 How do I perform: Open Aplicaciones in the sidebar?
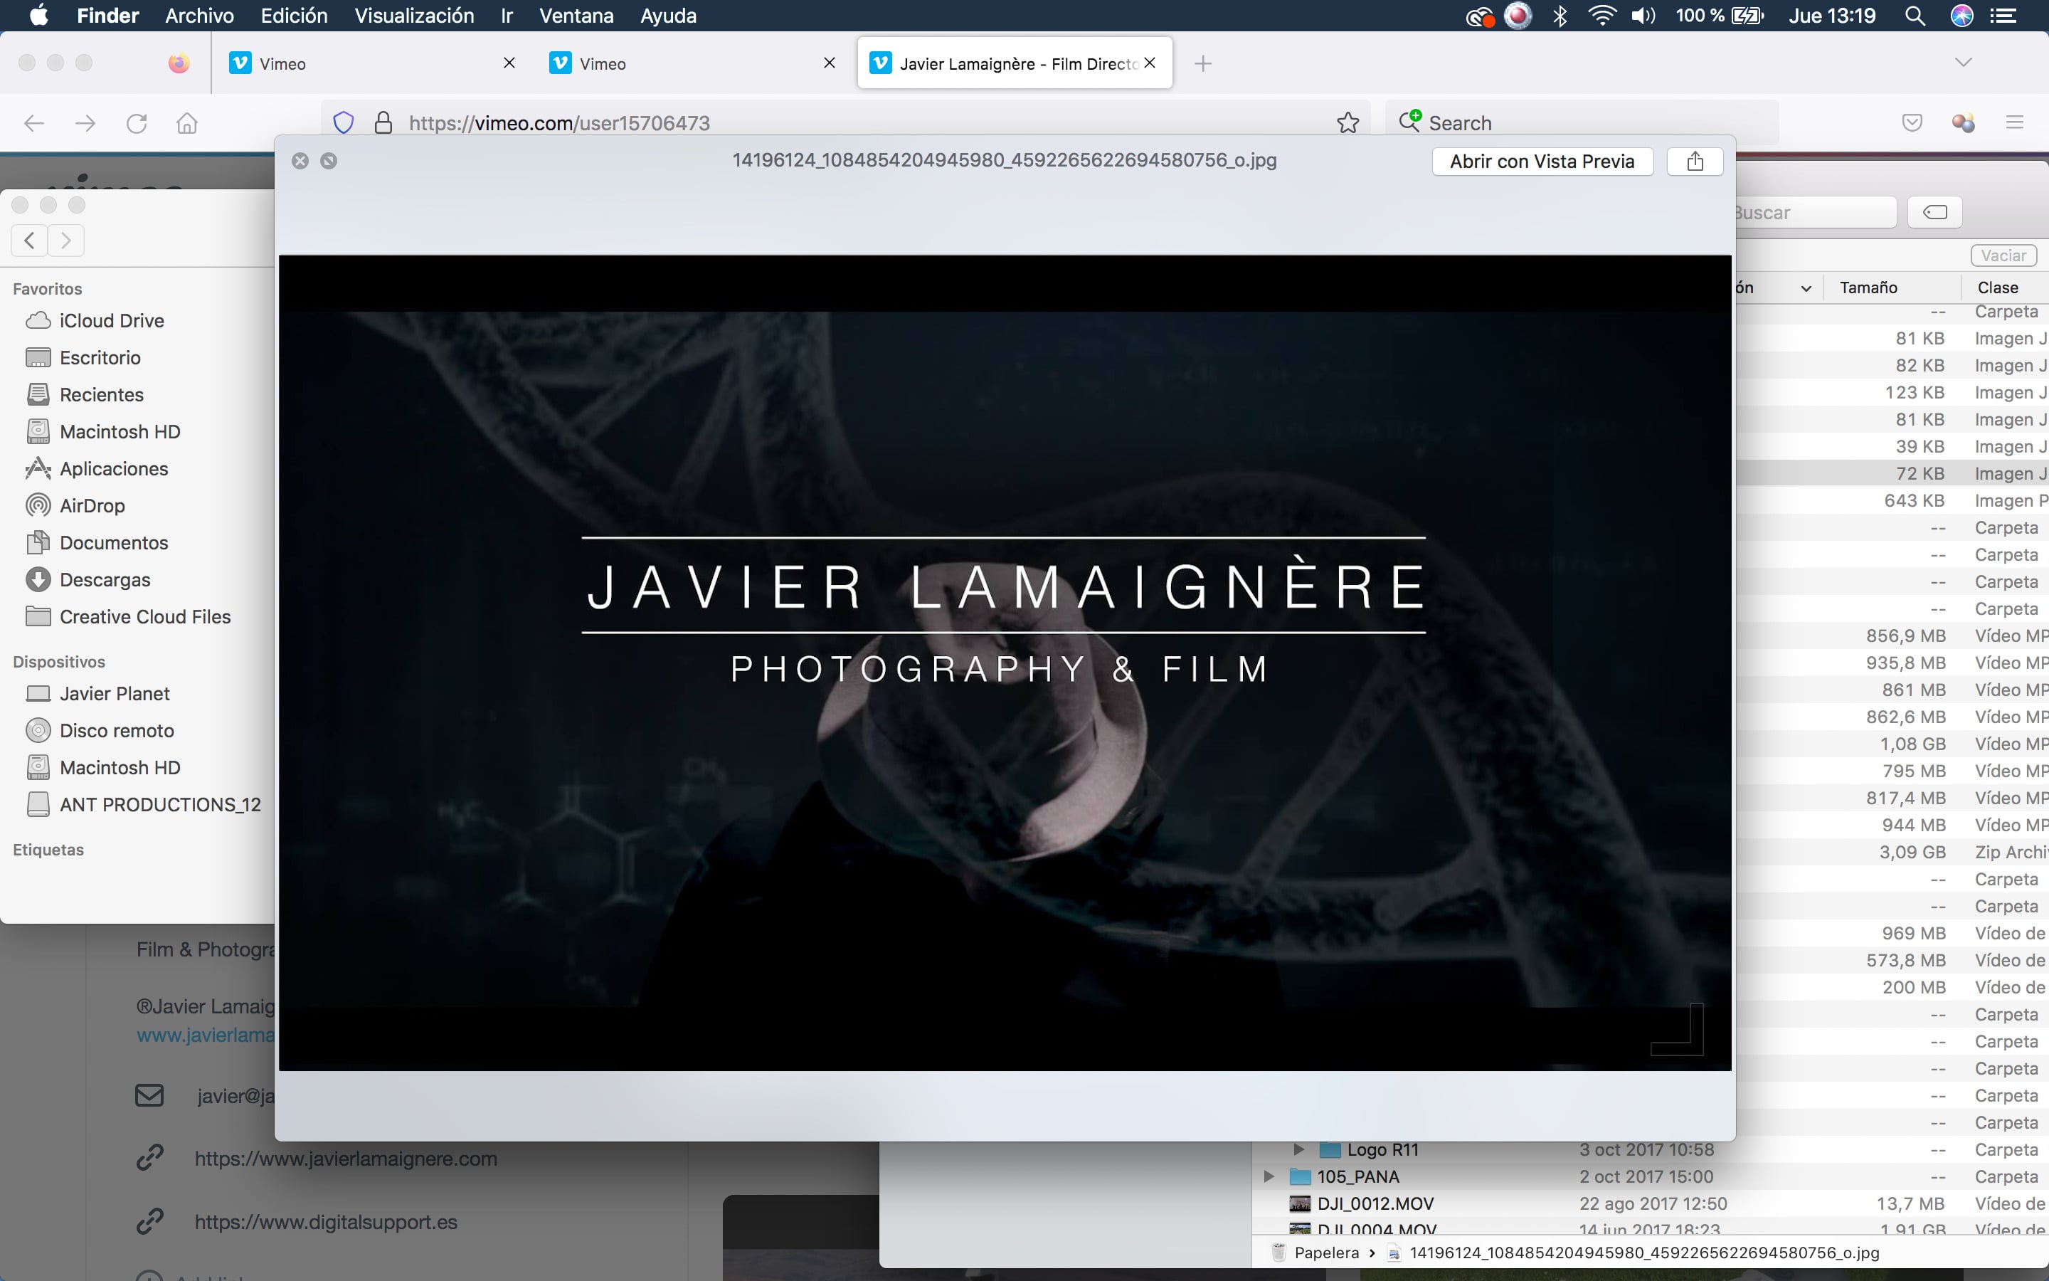point(113,470)
